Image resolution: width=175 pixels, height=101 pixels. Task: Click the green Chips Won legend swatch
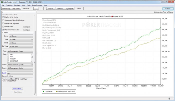tap(44, 91)
